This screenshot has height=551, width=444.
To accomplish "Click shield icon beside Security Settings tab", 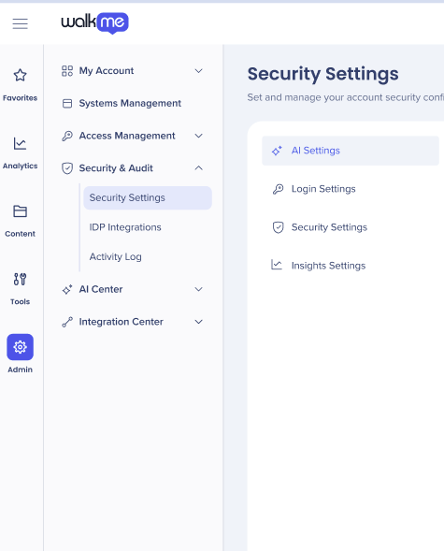I will tap(278, 227).
